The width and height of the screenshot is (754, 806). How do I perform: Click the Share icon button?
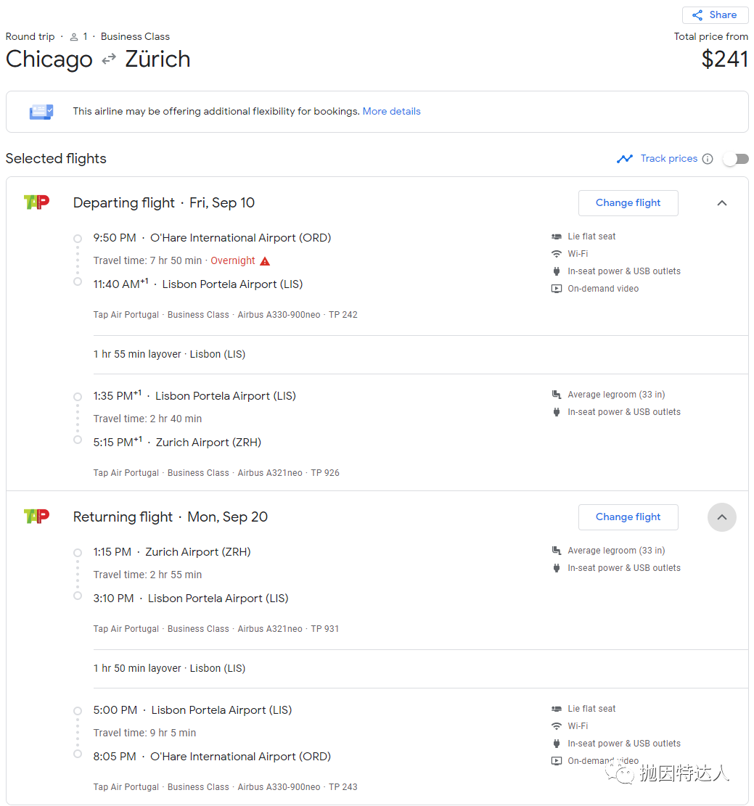point(715,15)
